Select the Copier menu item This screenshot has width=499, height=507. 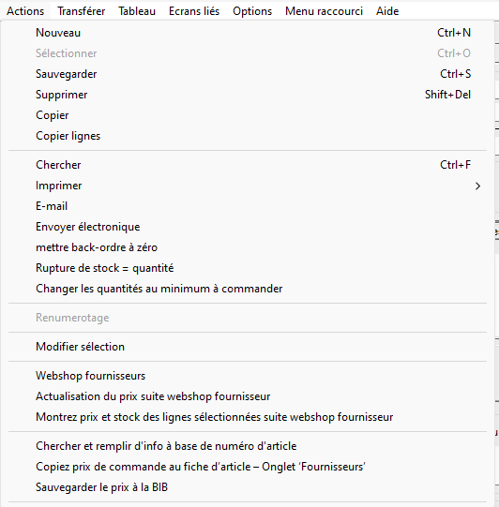point(248,115)
